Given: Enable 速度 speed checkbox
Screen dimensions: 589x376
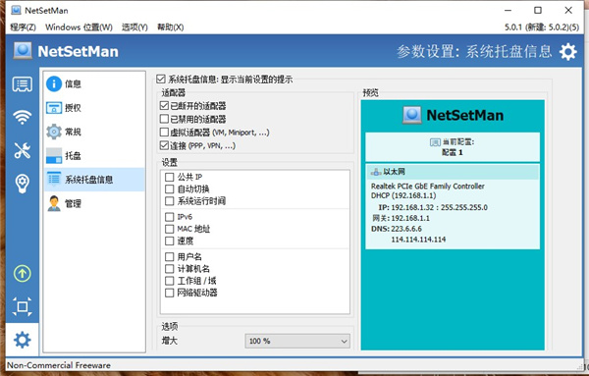Looking at the screenshot, I should click(170, 241).
